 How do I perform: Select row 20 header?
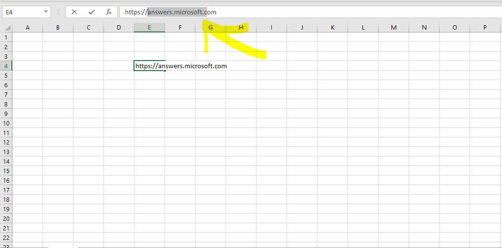[6, 218]
